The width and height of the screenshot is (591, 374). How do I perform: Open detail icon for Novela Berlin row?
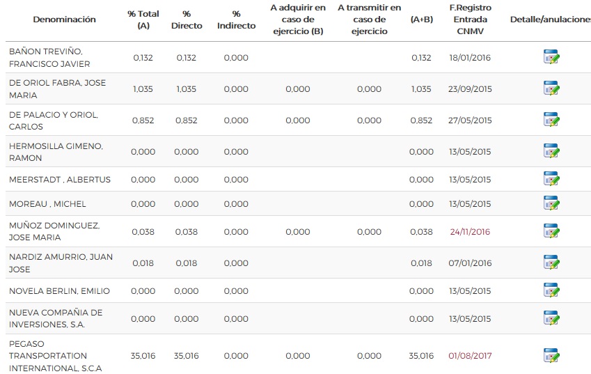(551, 291)
